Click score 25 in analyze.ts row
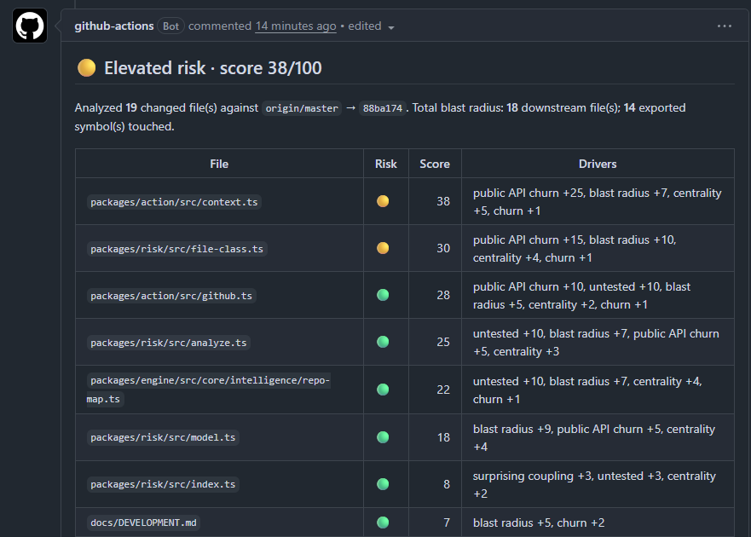This screenshot has width=751, height=537. tap(443, 343)
